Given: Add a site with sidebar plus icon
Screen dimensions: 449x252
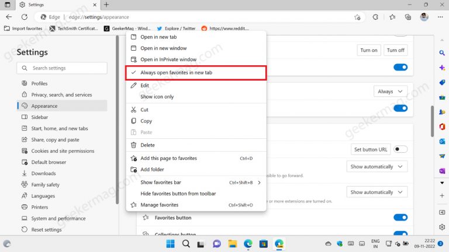Looking at the screenshot, I should [442, 196].
